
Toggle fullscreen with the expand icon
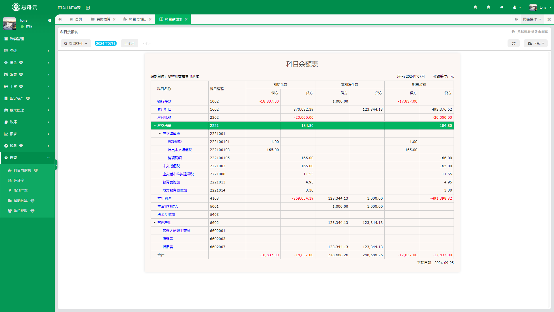tap(549, 19)
